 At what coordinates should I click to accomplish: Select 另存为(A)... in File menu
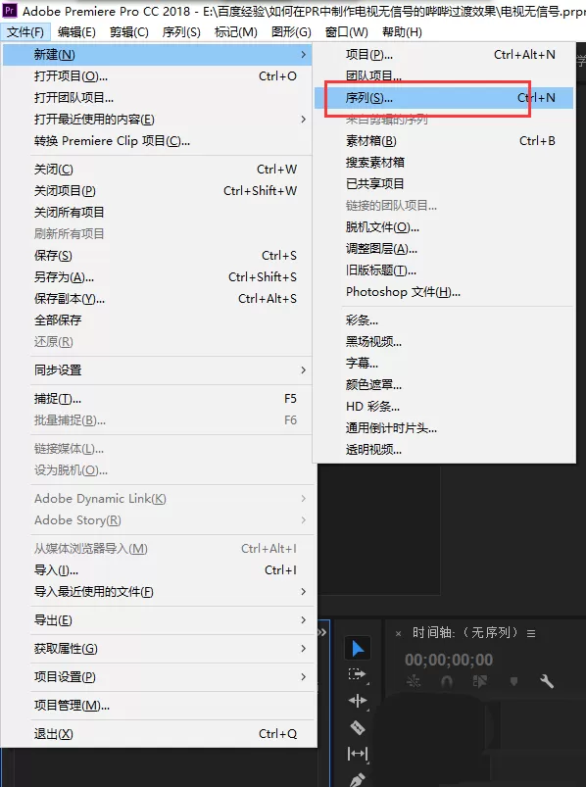(x=158, y=277)
